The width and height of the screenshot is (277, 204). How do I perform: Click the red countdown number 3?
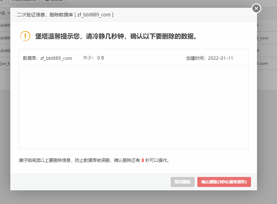[143, 161]
